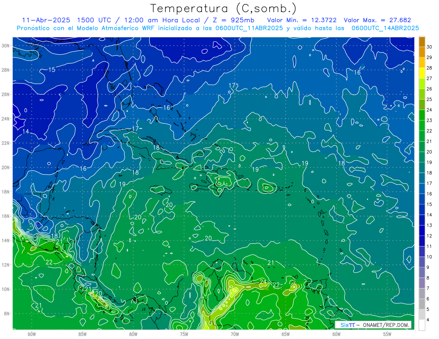Click the white swatch below the 4 label

tap(422, 325)
